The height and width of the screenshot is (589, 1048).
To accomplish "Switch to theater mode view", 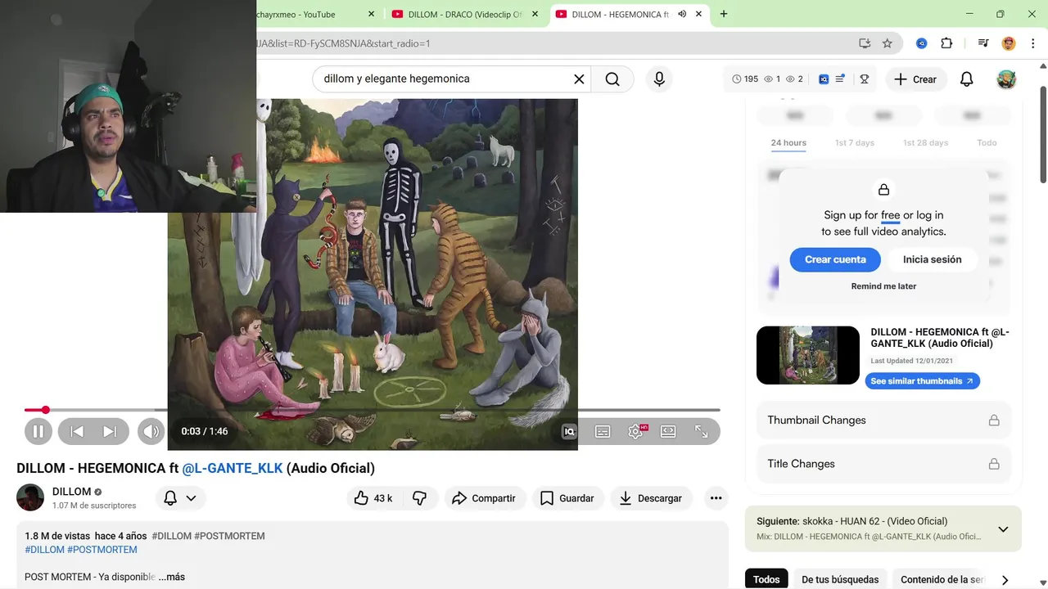I will pos(668,431).
